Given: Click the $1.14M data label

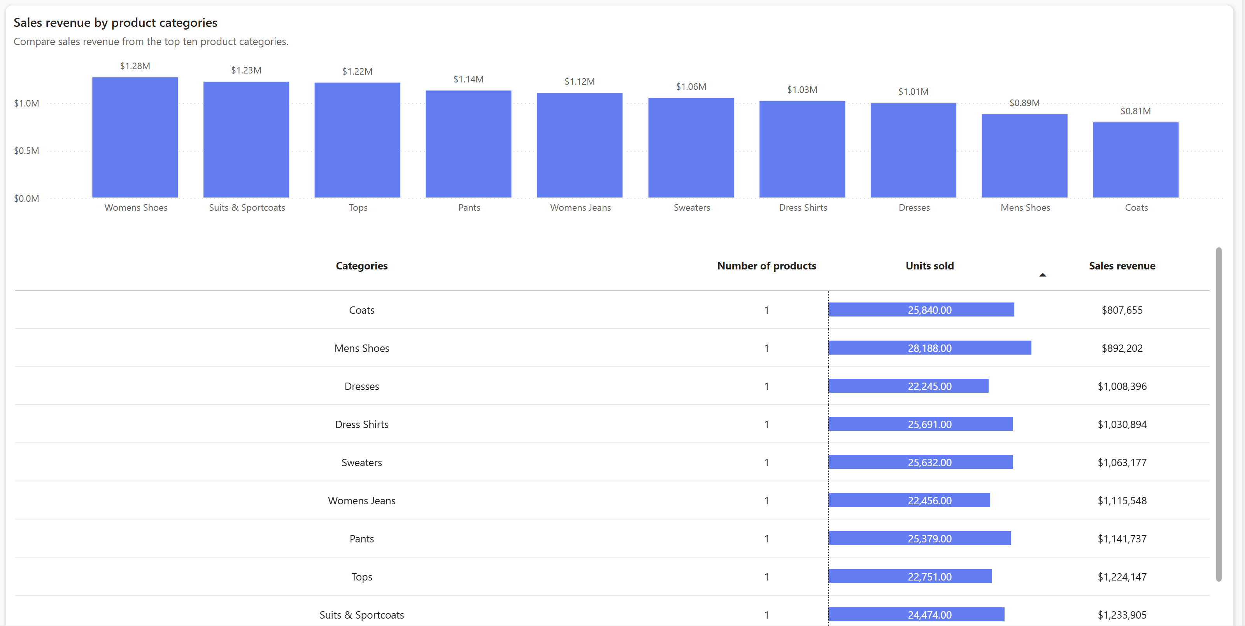Looking at the screenshot, I should pyautogui.click(x=468, y=79).
